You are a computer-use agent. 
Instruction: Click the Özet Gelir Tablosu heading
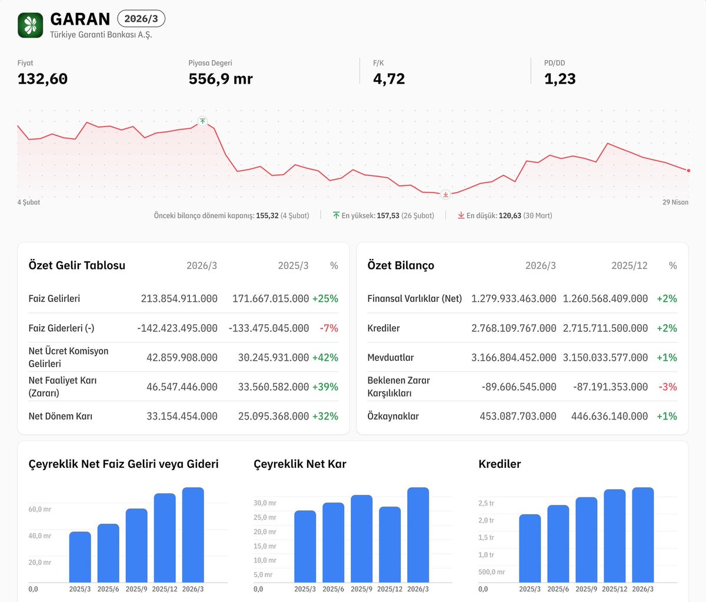coord(77,265)
